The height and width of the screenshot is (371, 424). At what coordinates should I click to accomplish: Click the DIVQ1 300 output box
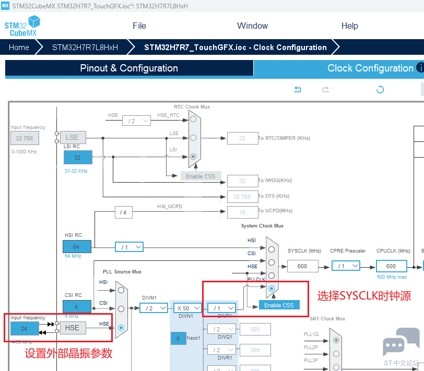pyautogui.click(x=255, y=329)
